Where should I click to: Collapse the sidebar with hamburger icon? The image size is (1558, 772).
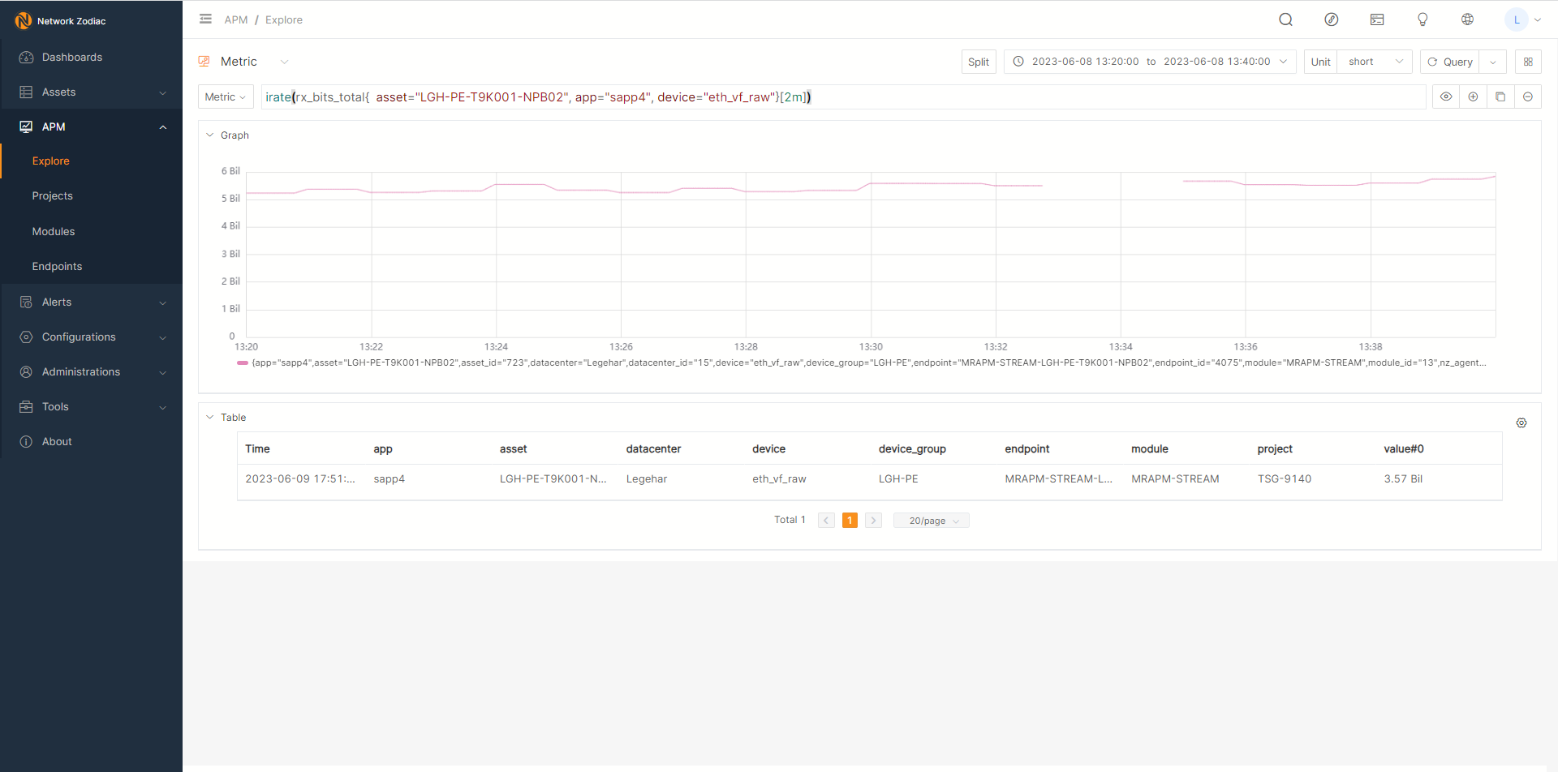[x=205, y=19]
